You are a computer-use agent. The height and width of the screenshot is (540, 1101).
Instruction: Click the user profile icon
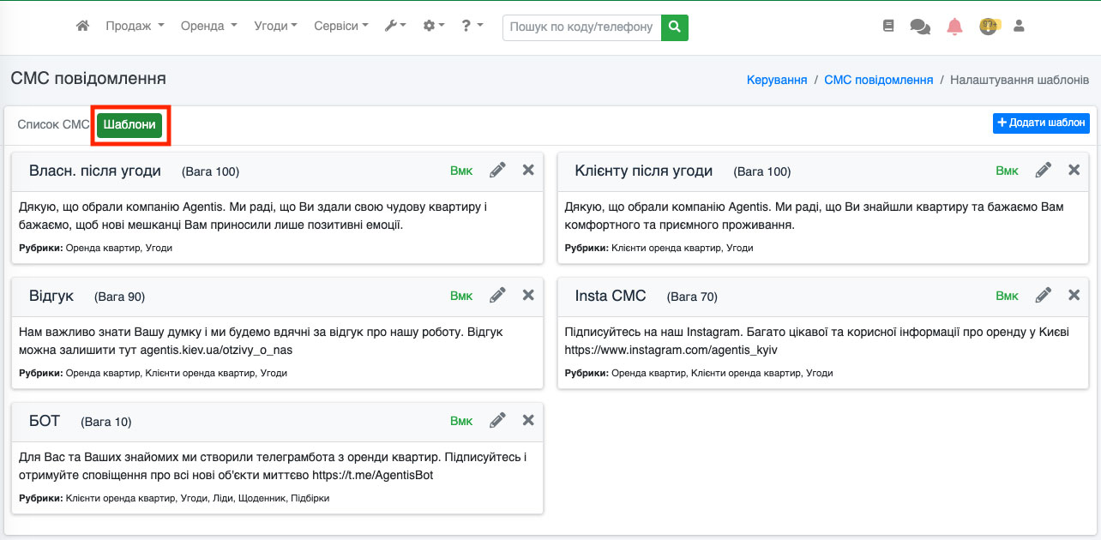pyautogui.click(x=1019, y=27)
